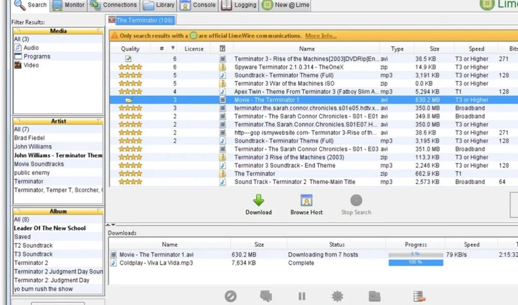
Task: Click the gear icon in downloads toolbar
Action: click(x=337, y=296)
